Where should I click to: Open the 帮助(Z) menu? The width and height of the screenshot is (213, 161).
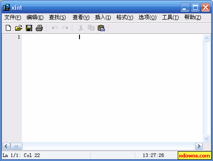(x=192, y=17)
